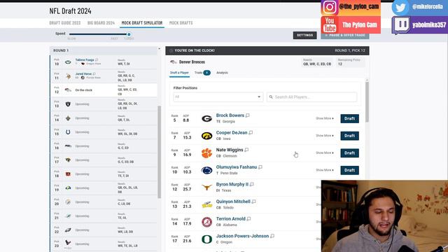Open the note icon next to Jackson Powers-Johnson

click(272, 236)
